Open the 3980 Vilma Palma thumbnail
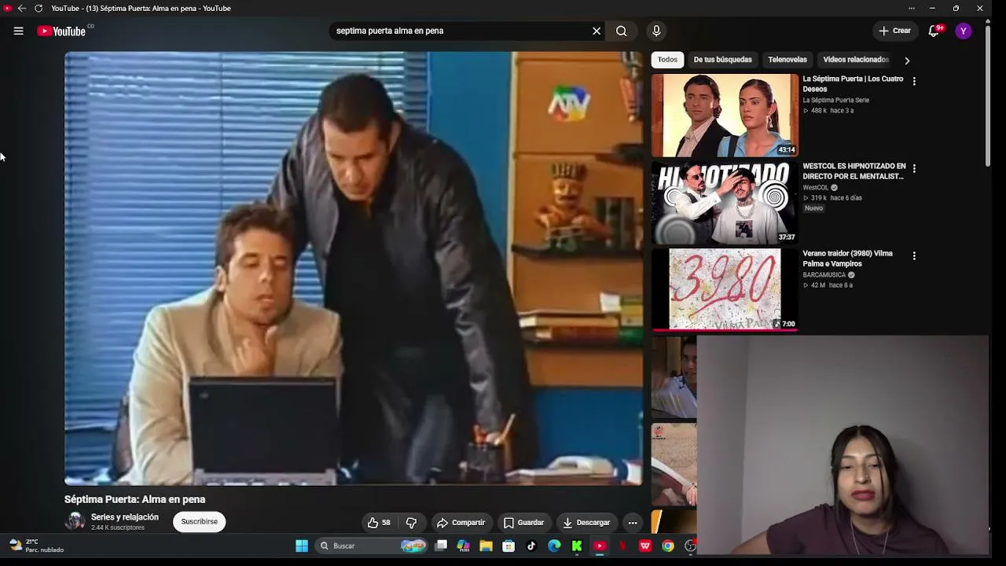The height and width of the screenshot is (566, 1006). [x=725, y=290]
